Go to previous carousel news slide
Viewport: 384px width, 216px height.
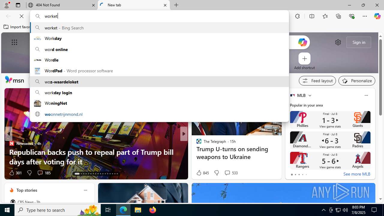click(8, 134)
